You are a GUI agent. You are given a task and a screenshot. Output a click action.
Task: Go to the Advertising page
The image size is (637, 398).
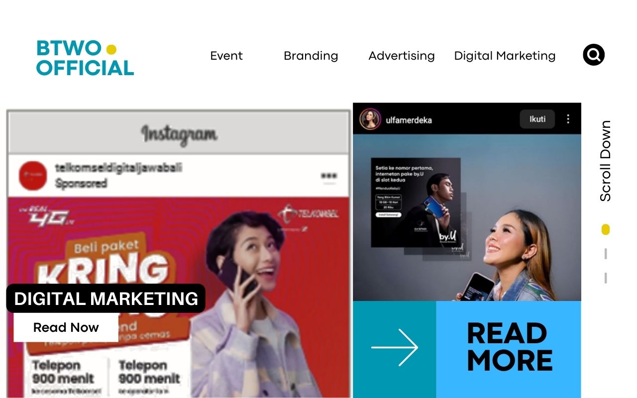(x=402, y=56)
